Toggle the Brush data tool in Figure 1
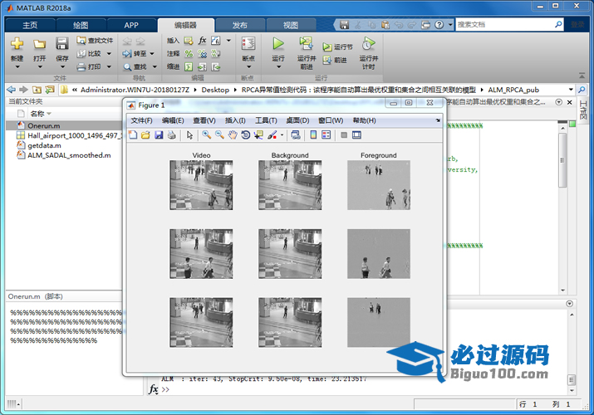This screenshot has height=415, width=594. click(272, 135)
